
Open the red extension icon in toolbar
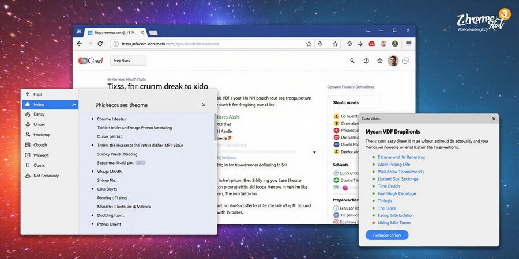[x=372, y=44]
